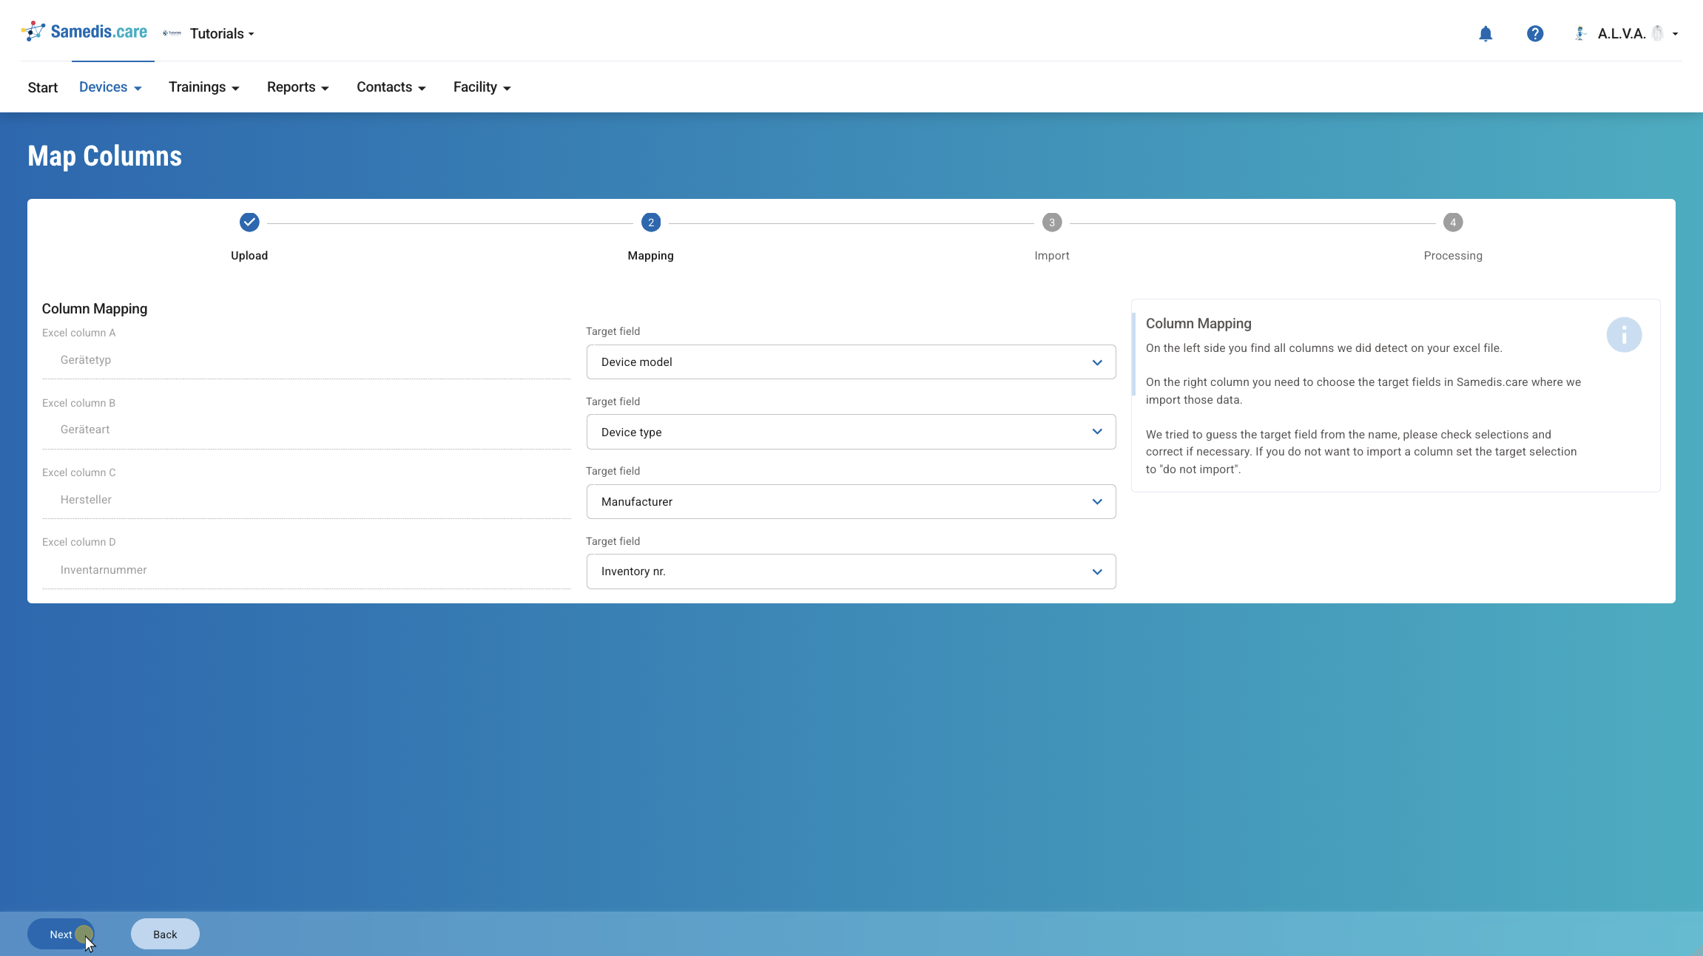Screen dimensions: 1703x956
Task: Click the step 3 Import circle
Action: pyautogui.click(x=1052, y=223)
